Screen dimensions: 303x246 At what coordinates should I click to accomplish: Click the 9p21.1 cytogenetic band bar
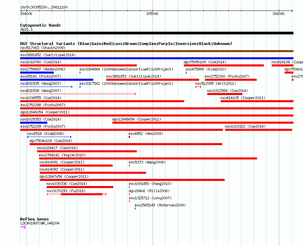[157, 33]
